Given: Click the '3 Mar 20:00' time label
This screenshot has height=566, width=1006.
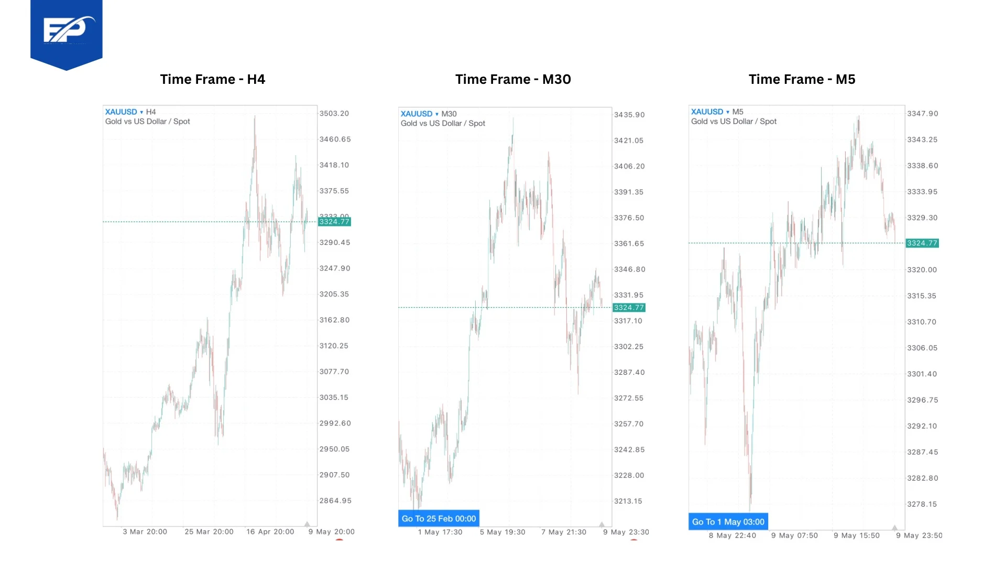Looking at the screenshot, I should [x=145, y=531].
